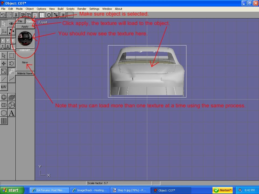Add a sphere primitive
Image resolution: width=259 pixels, height=194 pixels.
click(x=4, y=97)
